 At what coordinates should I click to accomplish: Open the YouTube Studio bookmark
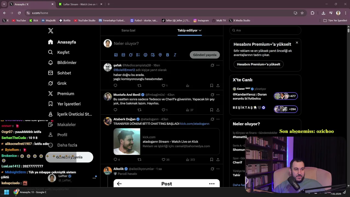pos(85,21)
